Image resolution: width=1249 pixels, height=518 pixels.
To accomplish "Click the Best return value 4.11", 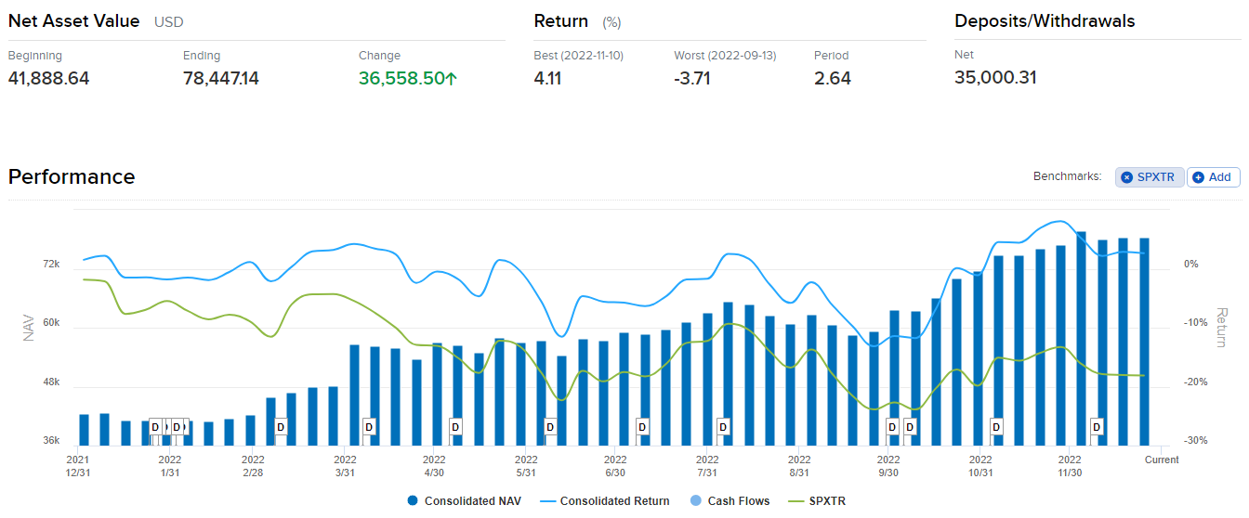I will tap(548, 78).
